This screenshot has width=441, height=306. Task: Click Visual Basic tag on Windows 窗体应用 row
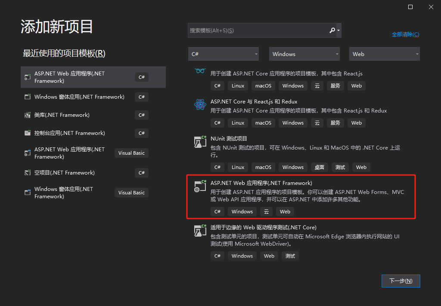pyautogui.click(x=131, y=193)
